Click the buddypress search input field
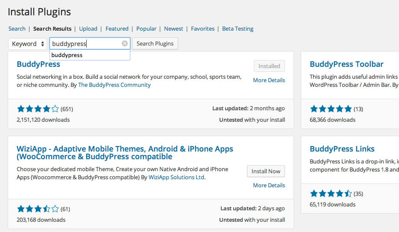399x232 pixels. click(90, 43)
